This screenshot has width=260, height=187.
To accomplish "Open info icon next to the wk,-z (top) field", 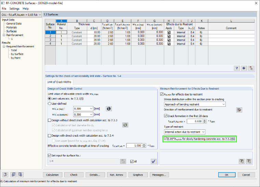I will click(109, 109).
